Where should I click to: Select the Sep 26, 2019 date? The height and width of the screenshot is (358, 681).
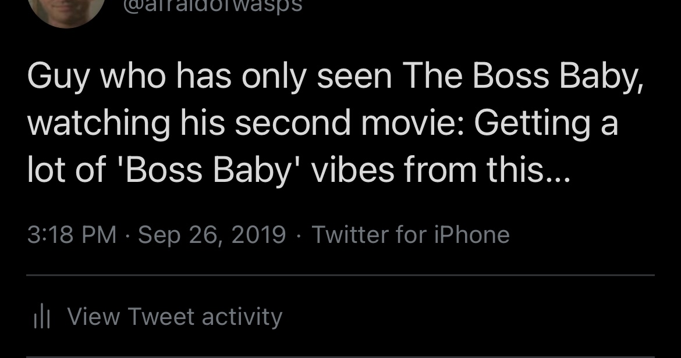[212, 235]
